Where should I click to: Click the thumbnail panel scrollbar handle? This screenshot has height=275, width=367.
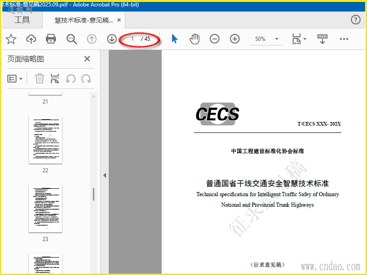(x=94, y=194)
